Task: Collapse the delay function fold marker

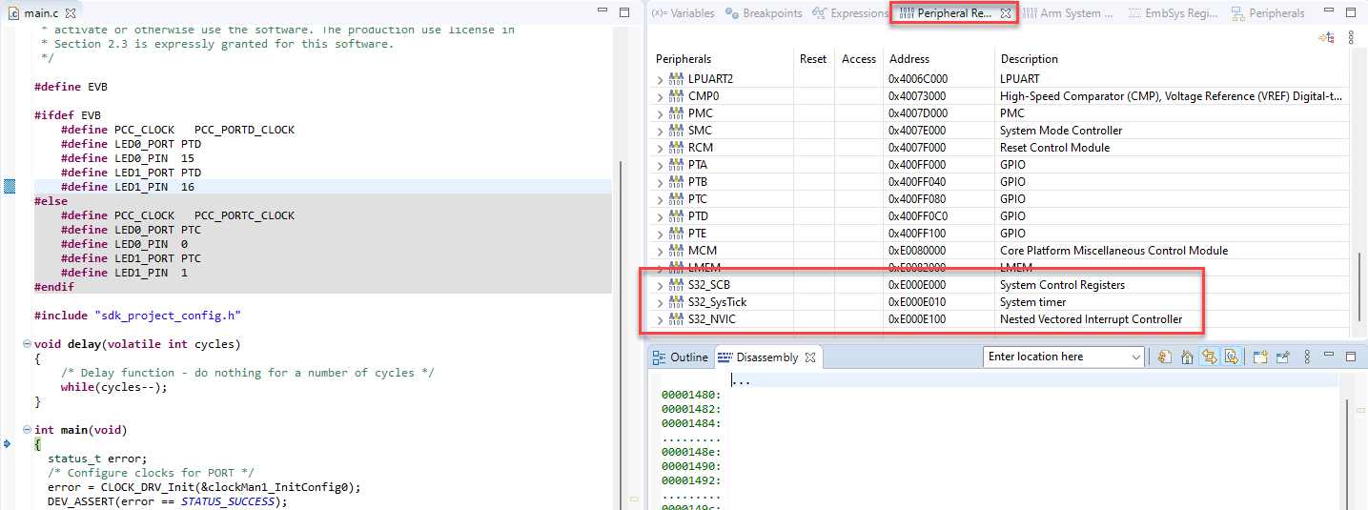Action: click(x=25, y=344)
